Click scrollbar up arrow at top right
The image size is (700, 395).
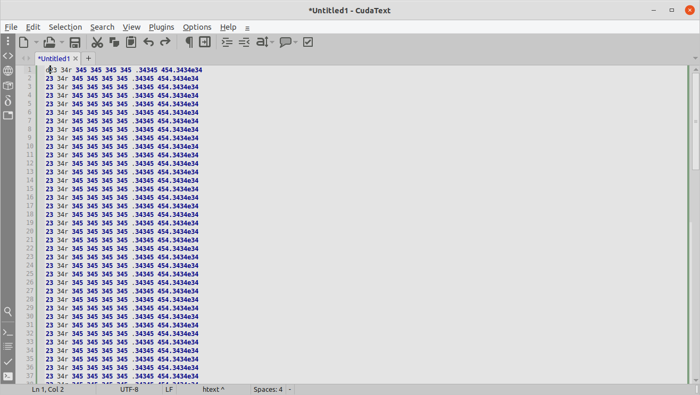pos(696,69)
